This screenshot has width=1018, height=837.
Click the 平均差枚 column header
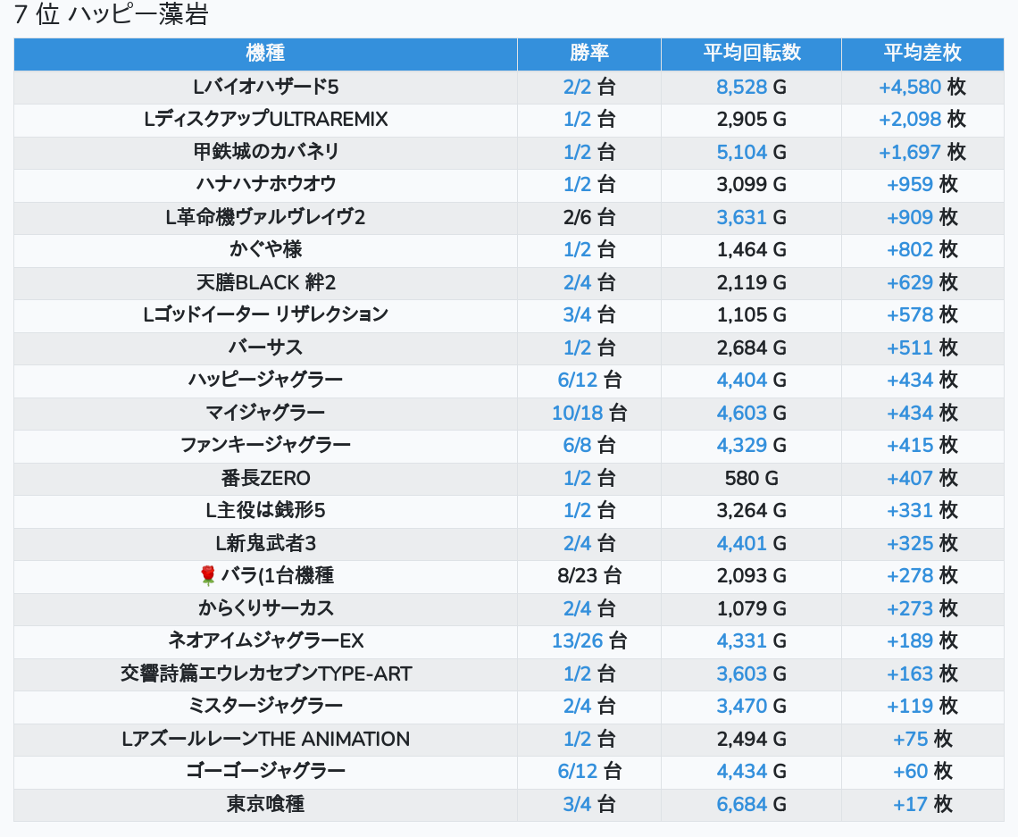pos(922,53)
